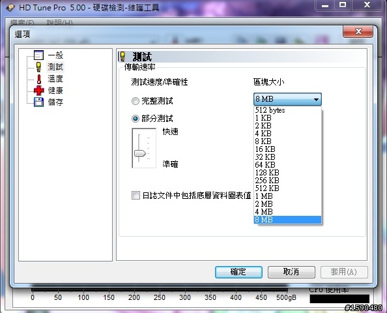Pick highlighted 8 MB list entry

tap(287, 220)
